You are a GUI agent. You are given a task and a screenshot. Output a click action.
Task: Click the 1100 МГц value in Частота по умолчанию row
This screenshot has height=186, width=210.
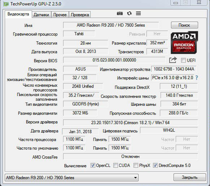[x=74, y=148]
